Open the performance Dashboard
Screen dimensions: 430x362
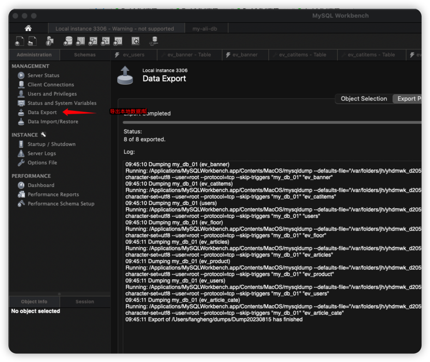(41, 185)
